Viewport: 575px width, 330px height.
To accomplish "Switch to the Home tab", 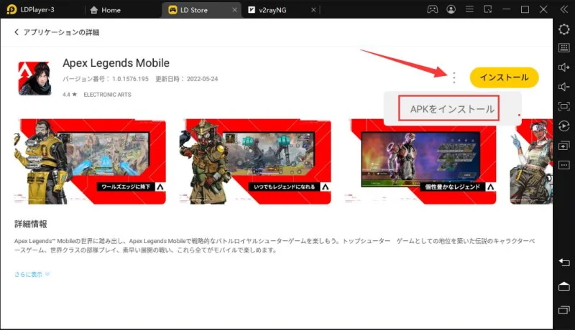I will click(x=105, y=10).
